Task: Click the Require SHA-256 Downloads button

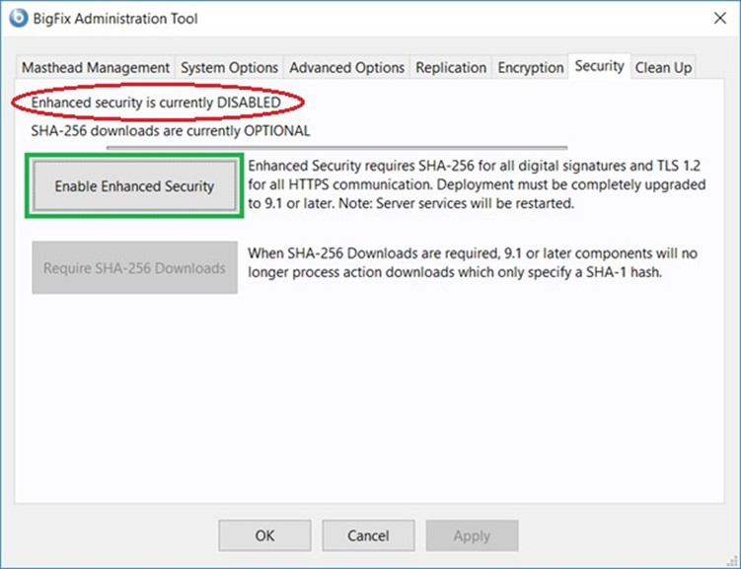Action: pos(134,267)
